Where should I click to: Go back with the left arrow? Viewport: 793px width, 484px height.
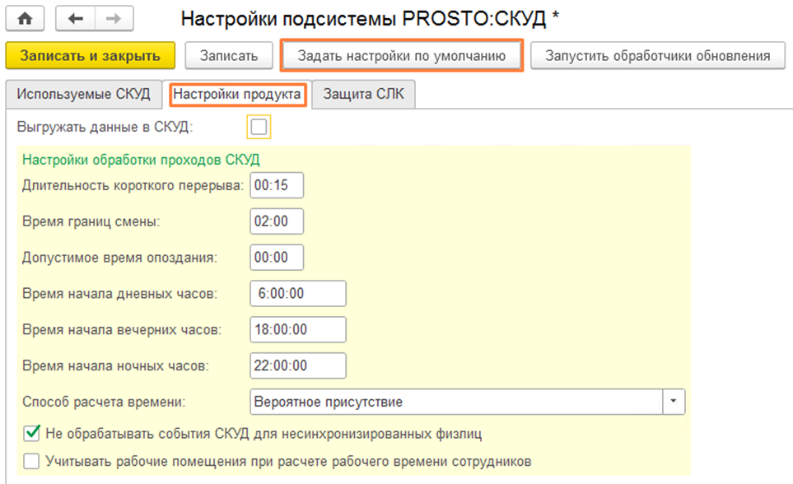point(77,18)
